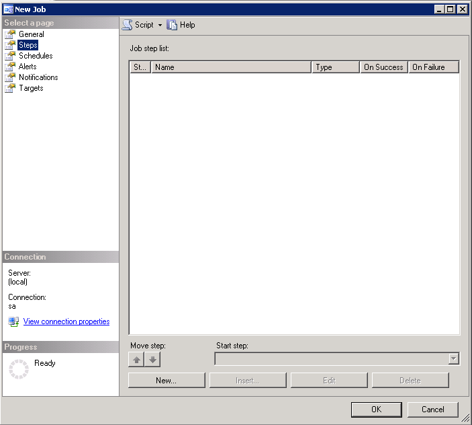
Task: Click the On Success column header
Action: (x=384, y=67)
